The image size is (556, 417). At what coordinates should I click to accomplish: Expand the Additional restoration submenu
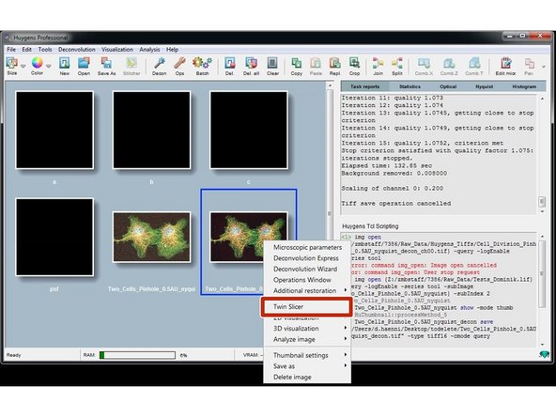[x=345, y=290]
